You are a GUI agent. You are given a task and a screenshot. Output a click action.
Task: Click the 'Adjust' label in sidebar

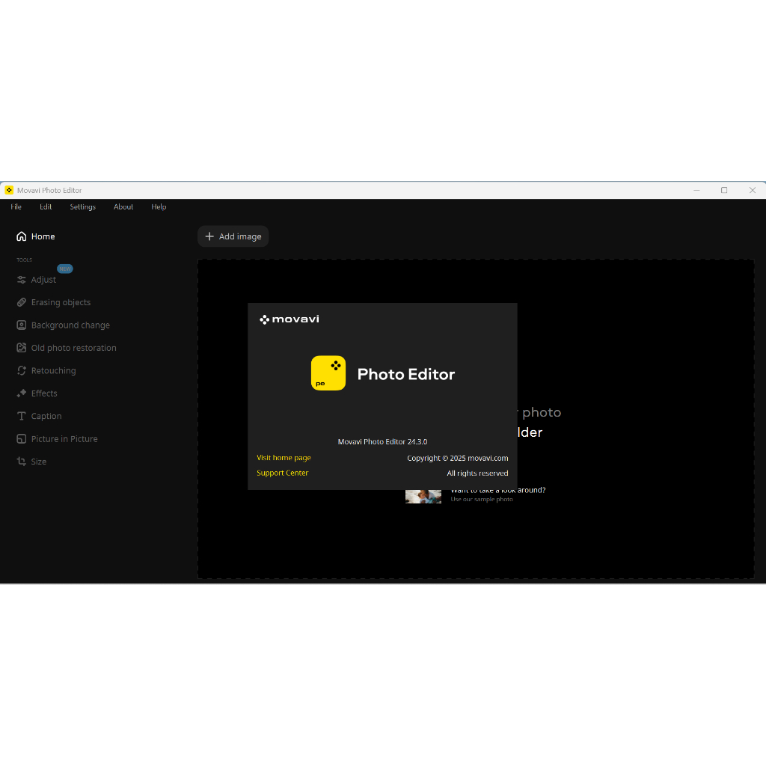pyautogui.click(x=43, y=280)
